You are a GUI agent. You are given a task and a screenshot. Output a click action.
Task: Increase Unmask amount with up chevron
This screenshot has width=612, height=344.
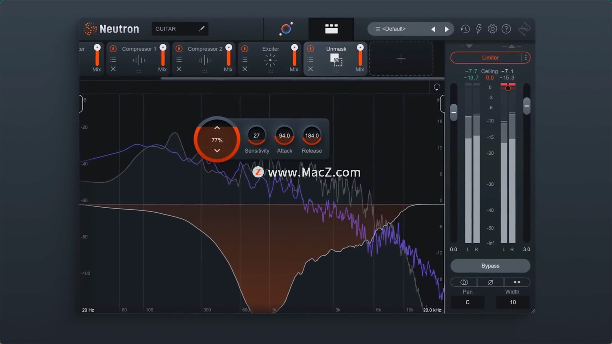217,128
